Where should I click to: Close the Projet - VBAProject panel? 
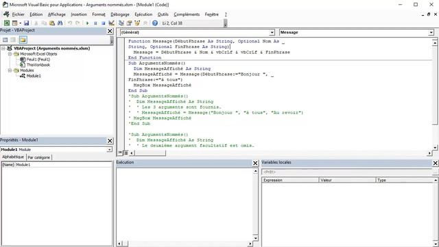click(110, 31)
